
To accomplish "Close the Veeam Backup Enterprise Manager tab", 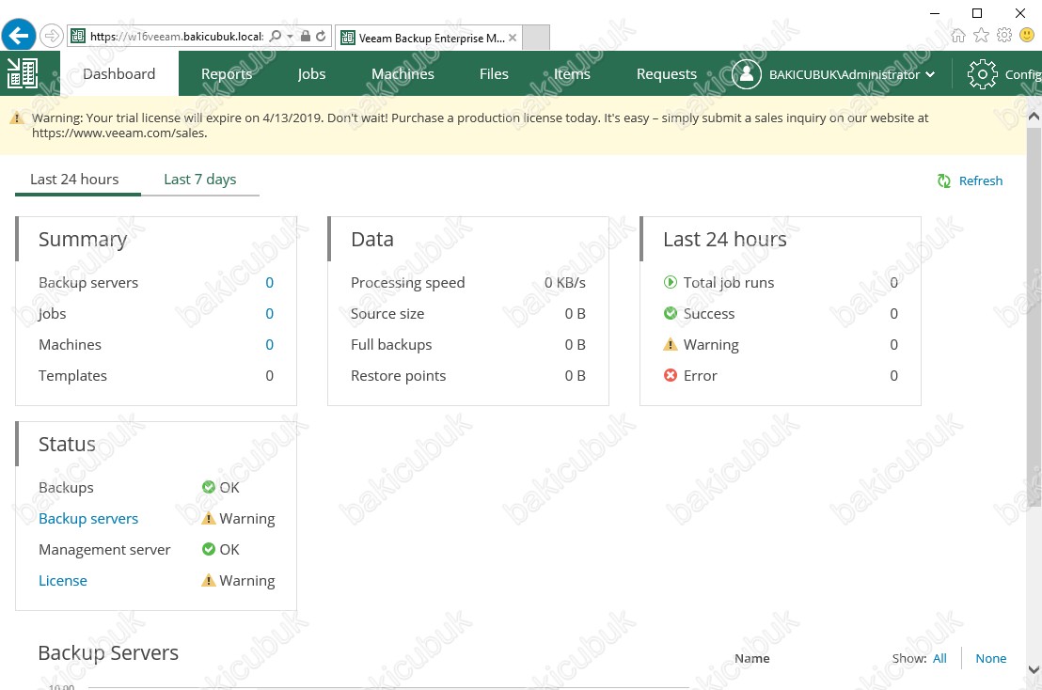I will coord(513,38).
